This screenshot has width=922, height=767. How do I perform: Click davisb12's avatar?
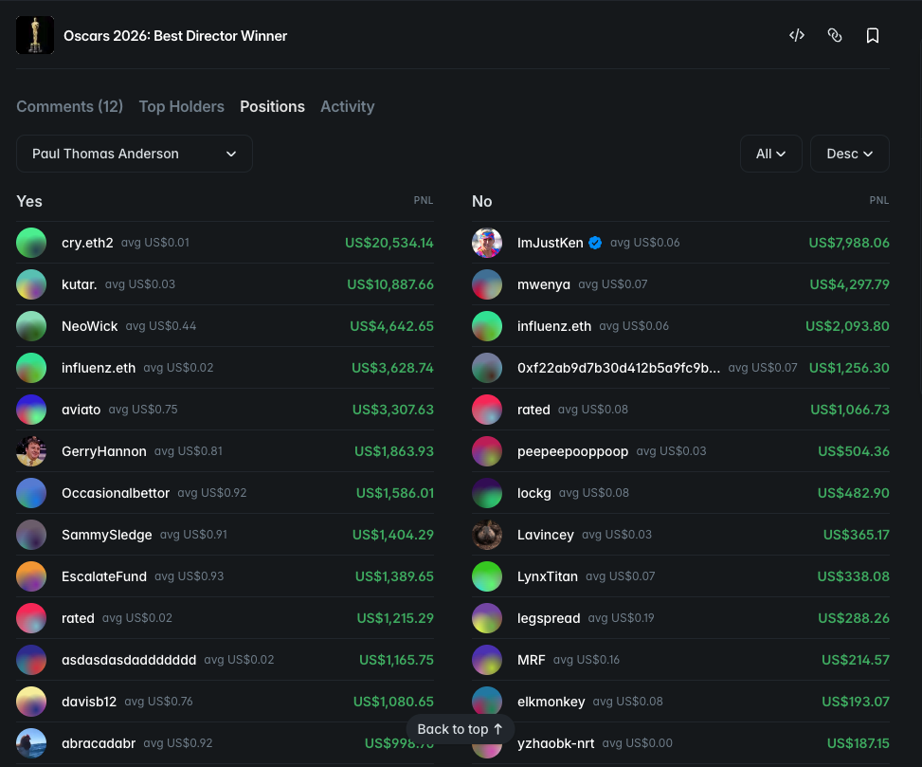tap(31, 703)
